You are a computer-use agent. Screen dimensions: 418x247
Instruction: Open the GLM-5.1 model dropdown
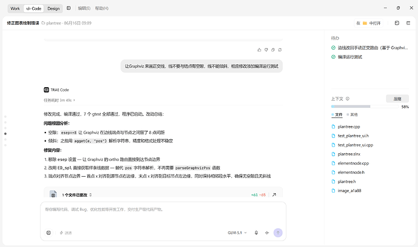point(237,232)
